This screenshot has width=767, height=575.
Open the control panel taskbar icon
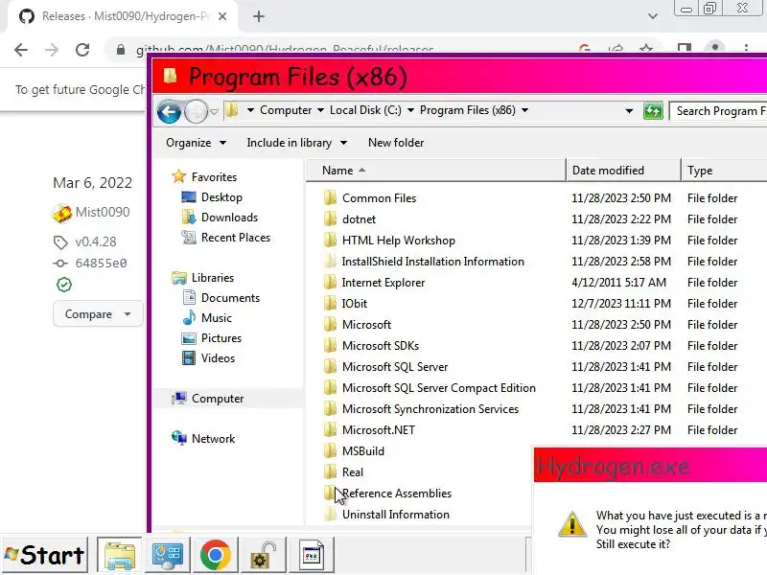[x=167, y=555]
